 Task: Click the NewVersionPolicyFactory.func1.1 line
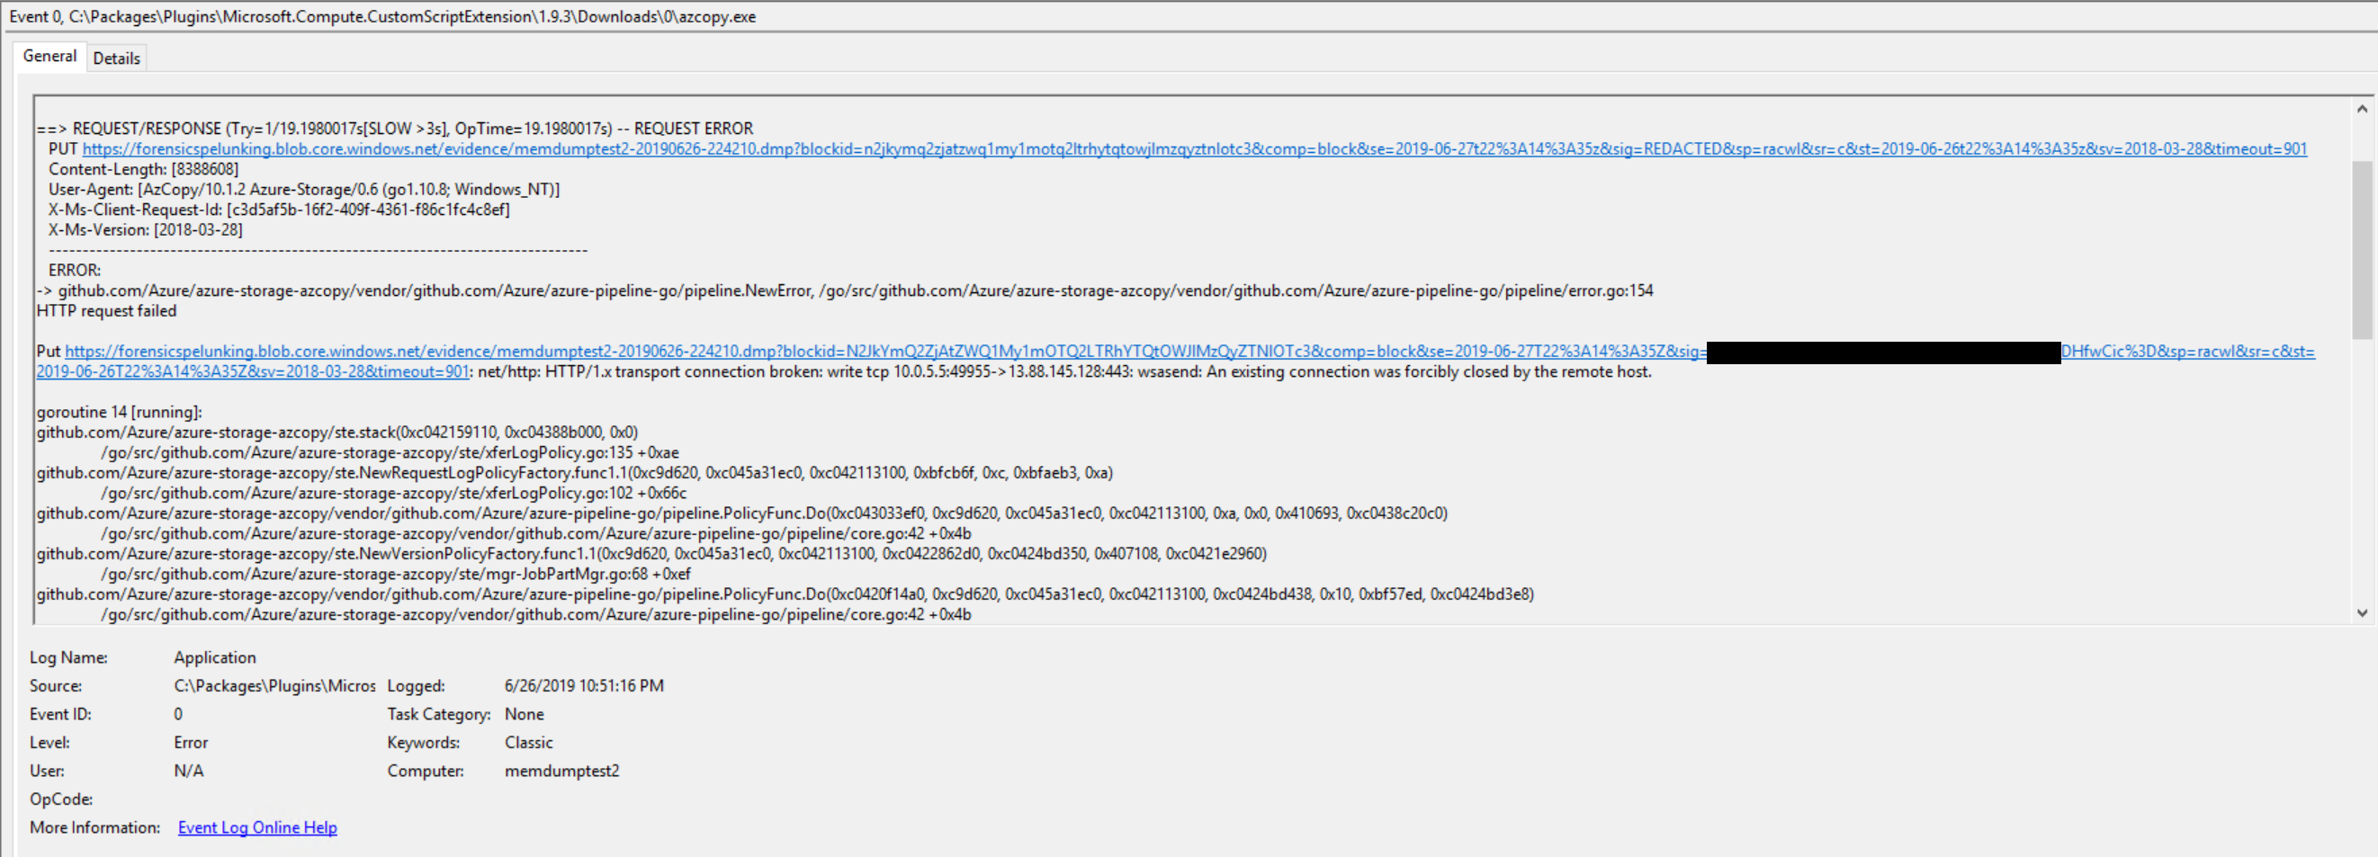coord(651,554)
